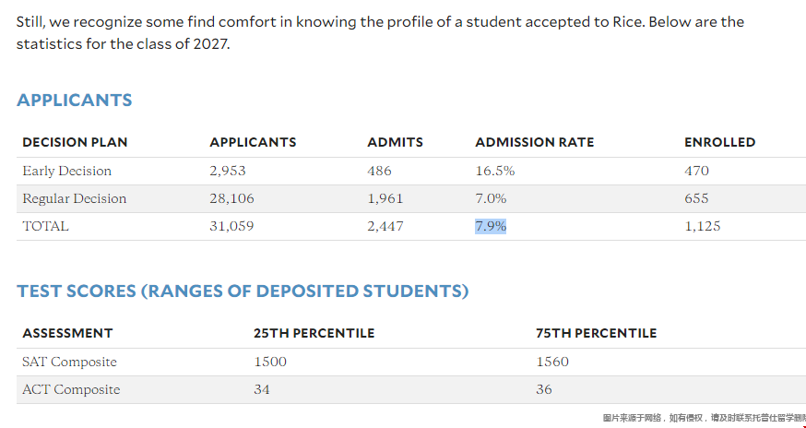The width and height of the screenshot is (806, 428).
Task: Click the APPLICANTS section heading
Action: (75, 100)
